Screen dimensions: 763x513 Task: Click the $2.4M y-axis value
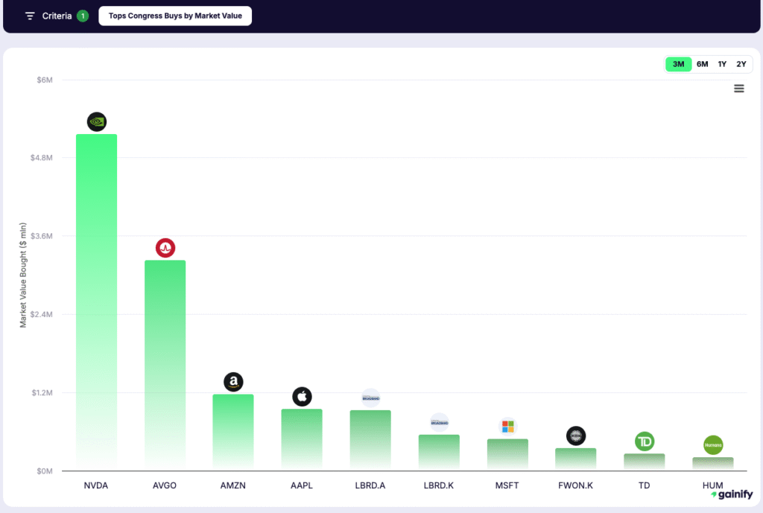pyautogui.click(x=42, y=315)
